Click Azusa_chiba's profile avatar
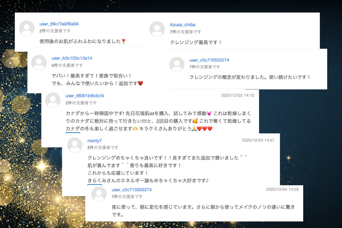This screenshot has width=342, height=228. point(157,29)
